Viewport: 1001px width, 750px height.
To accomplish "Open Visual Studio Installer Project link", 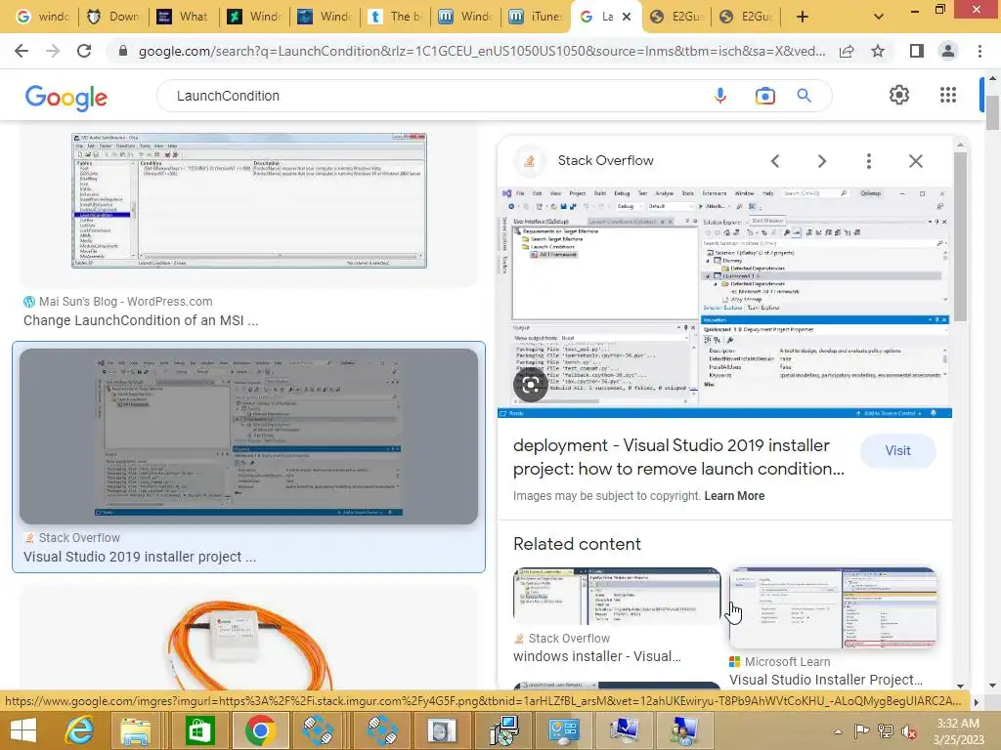I will (x=826, y=680).
